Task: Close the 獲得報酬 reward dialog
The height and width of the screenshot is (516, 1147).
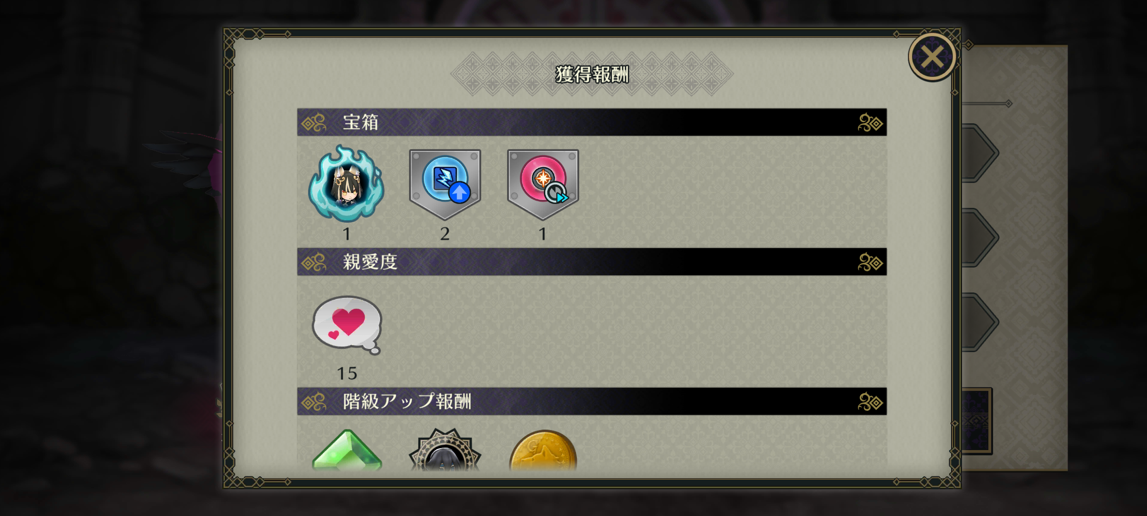Action: [932, 57]
